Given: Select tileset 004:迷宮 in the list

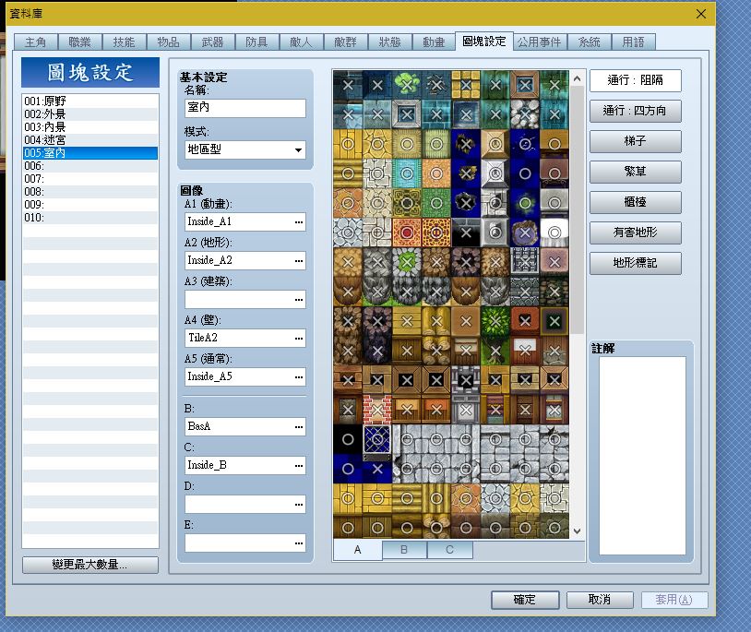Looking at the screenshot, I should point(90,140).
